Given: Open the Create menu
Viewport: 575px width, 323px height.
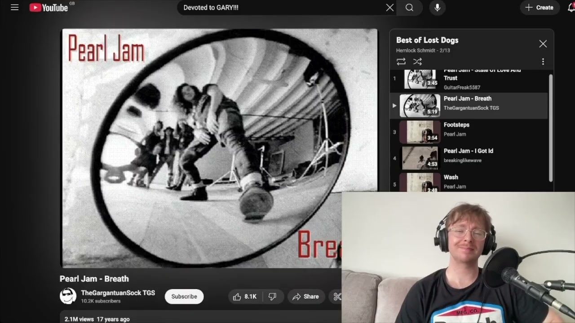Looking at the screenshot, I should [x=540, y=8].
